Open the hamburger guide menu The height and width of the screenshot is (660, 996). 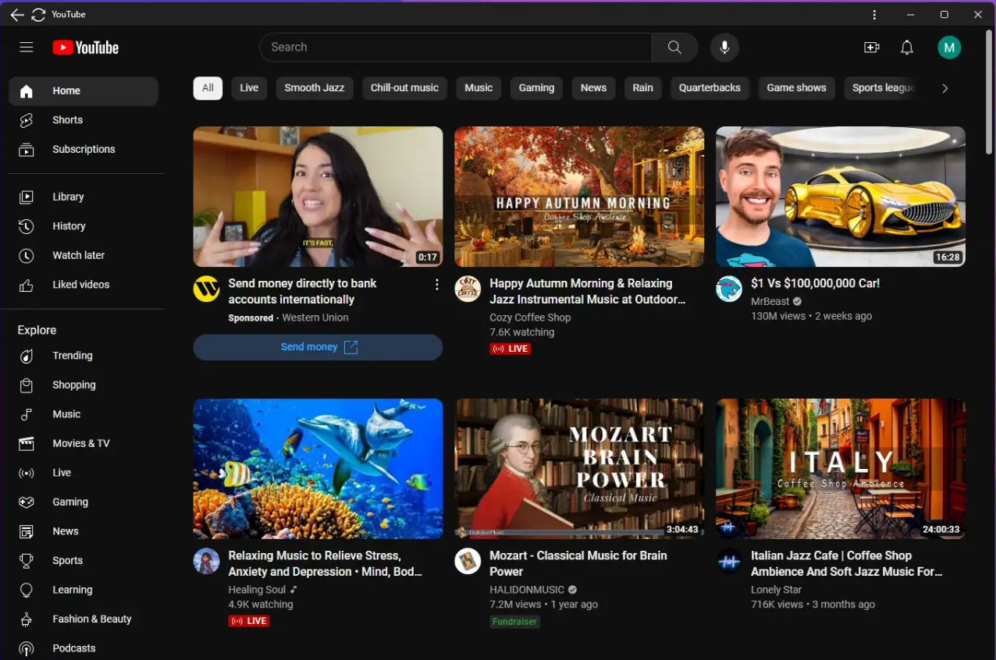(27, 48)
